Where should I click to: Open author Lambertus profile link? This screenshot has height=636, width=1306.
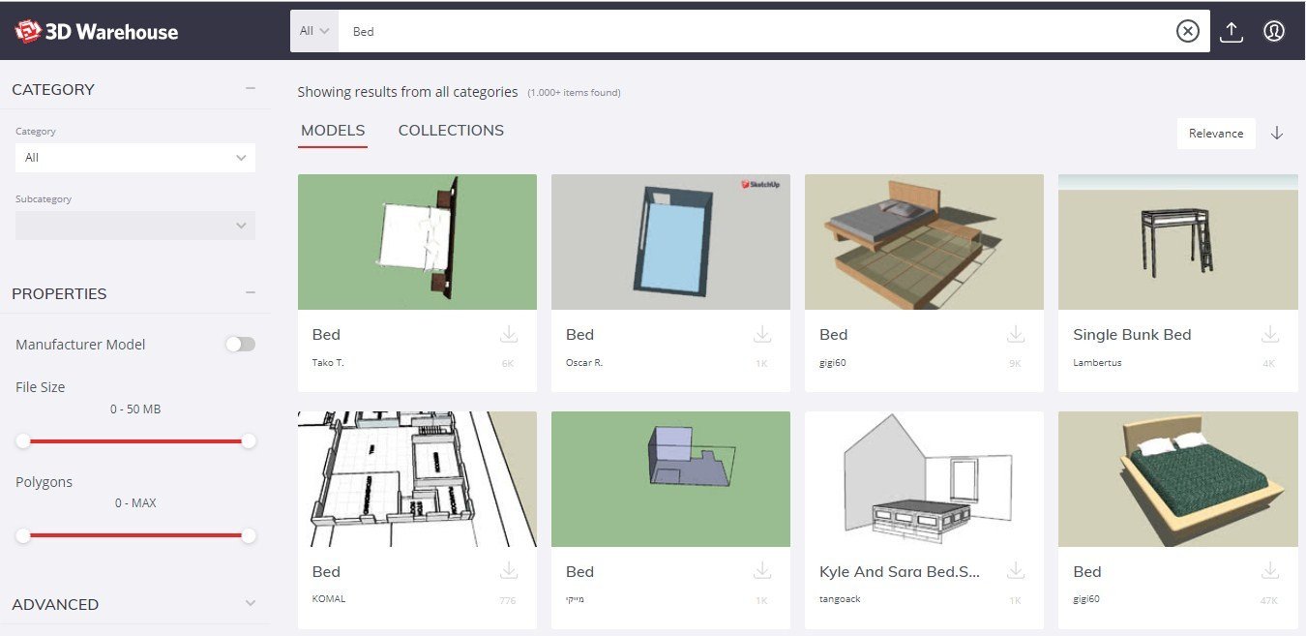tap(1097, 363)
